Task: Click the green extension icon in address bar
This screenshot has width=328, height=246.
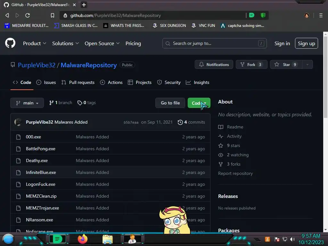Action: (x=252, y=15)
